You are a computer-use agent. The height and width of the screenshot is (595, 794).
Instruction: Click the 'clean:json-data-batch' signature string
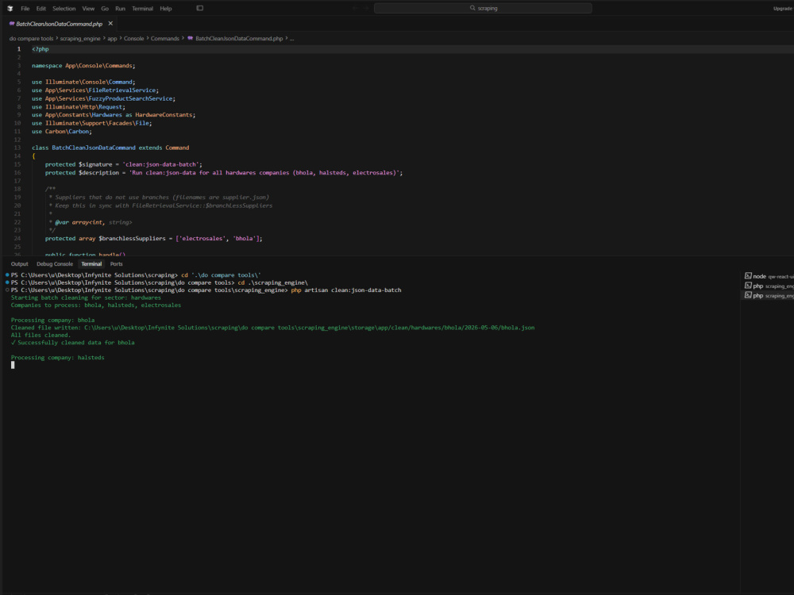tap(162, 164)
